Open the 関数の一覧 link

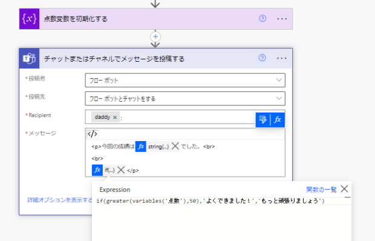321,190
